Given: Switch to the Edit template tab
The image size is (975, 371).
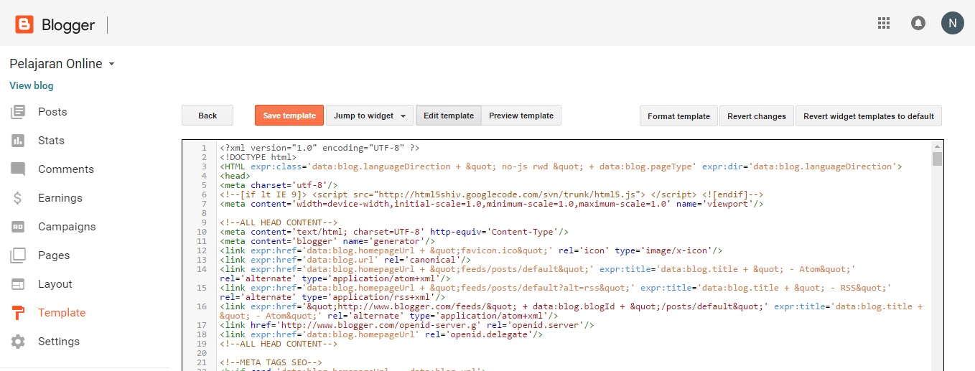Looking at the screenshot, I should point(449,116).
